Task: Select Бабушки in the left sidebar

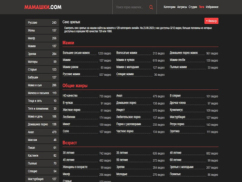Action: (x=42, y=77)
